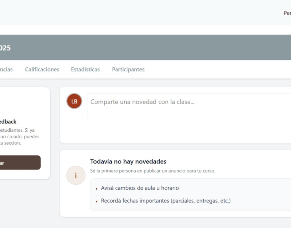Click the bullet dot before 'Avisá cambios'
This screenshot has height=236, width=291.
(x=97, y=189)
